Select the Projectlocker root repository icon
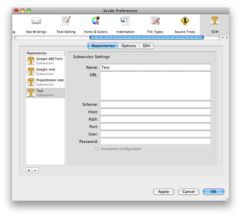Image resolution: width=241 pixels, height=217 pixels. (31, 82)
